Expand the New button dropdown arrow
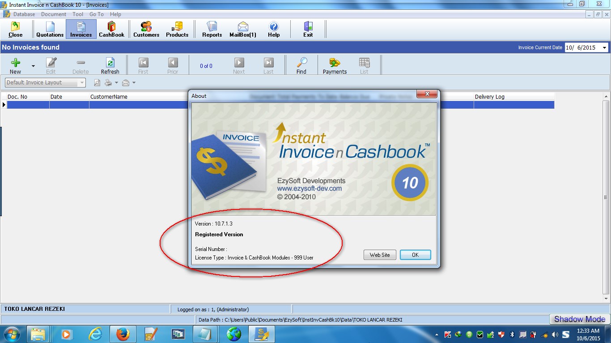This screenshot has height=343, width=611. pyautogui.click(x=33, y=66)
